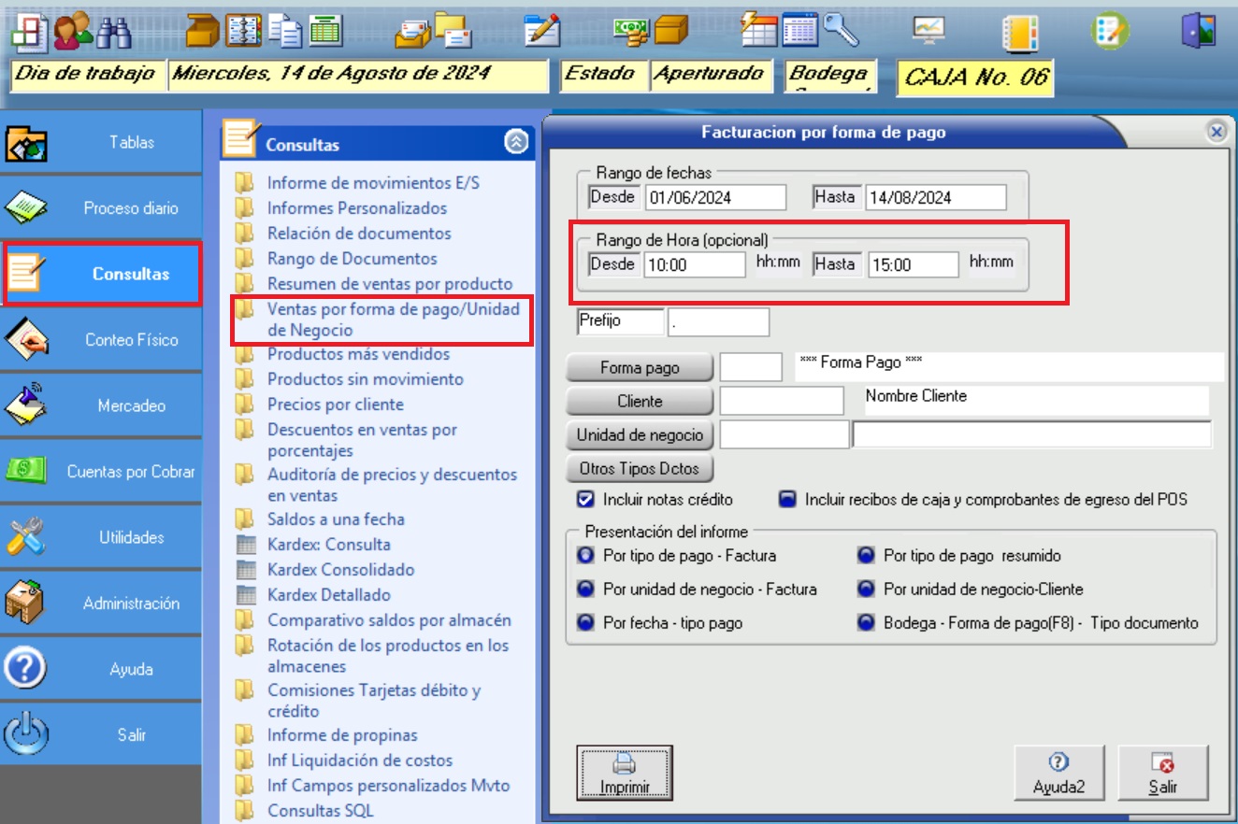1238x824 pixels.
Task: Click the binoculars search icon in toolbar
Action: pyautogui.click(x=114, y=33)
